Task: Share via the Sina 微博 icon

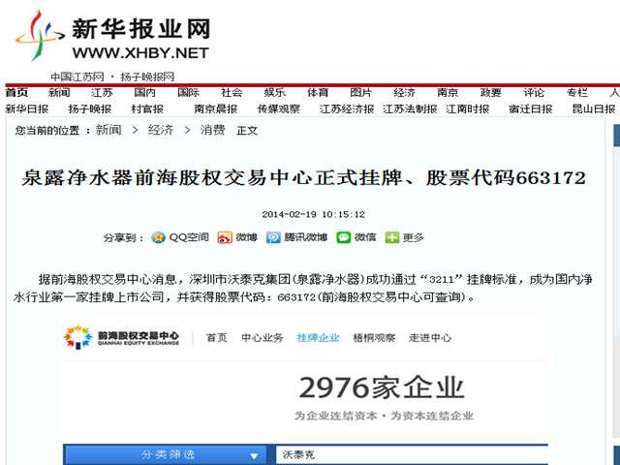Action: click(x=225, y=237)
